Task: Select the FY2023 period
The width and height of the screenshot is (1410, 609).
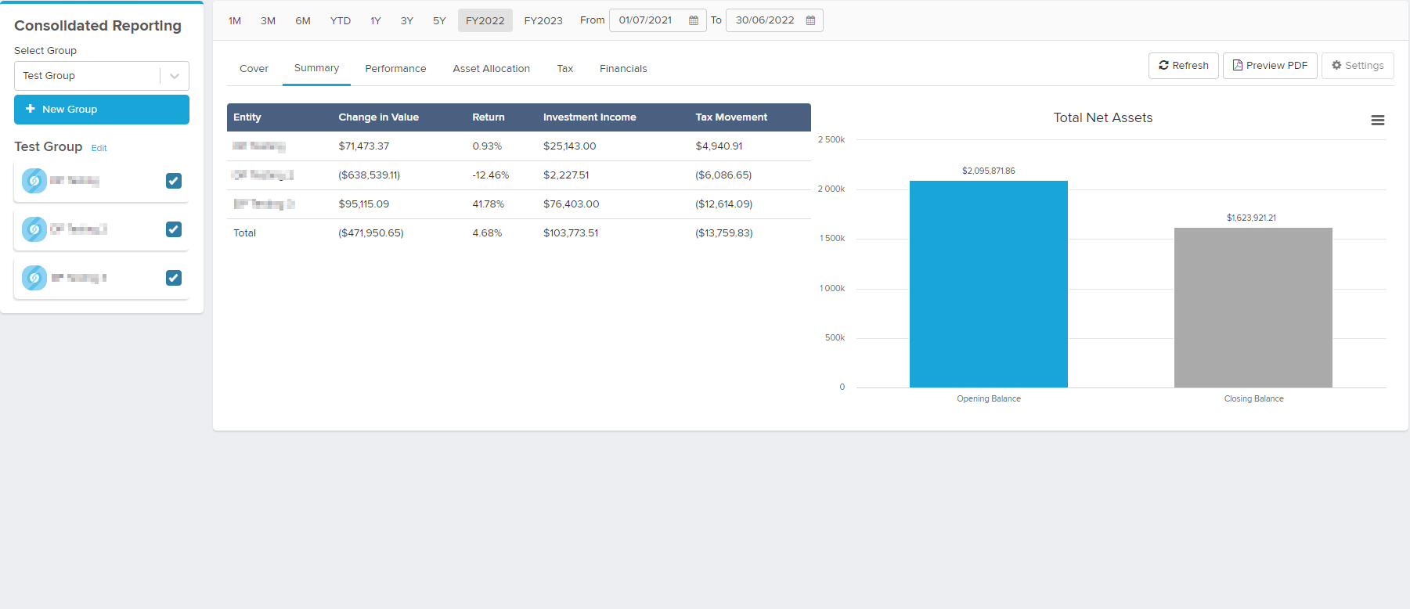Action: 543,20
